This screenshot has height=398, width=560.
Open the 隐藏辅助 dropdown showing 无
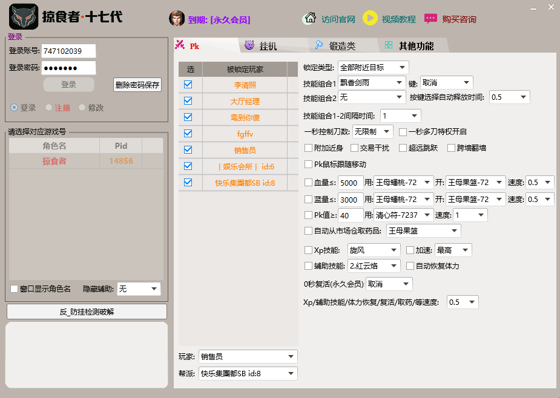[139, 289]
